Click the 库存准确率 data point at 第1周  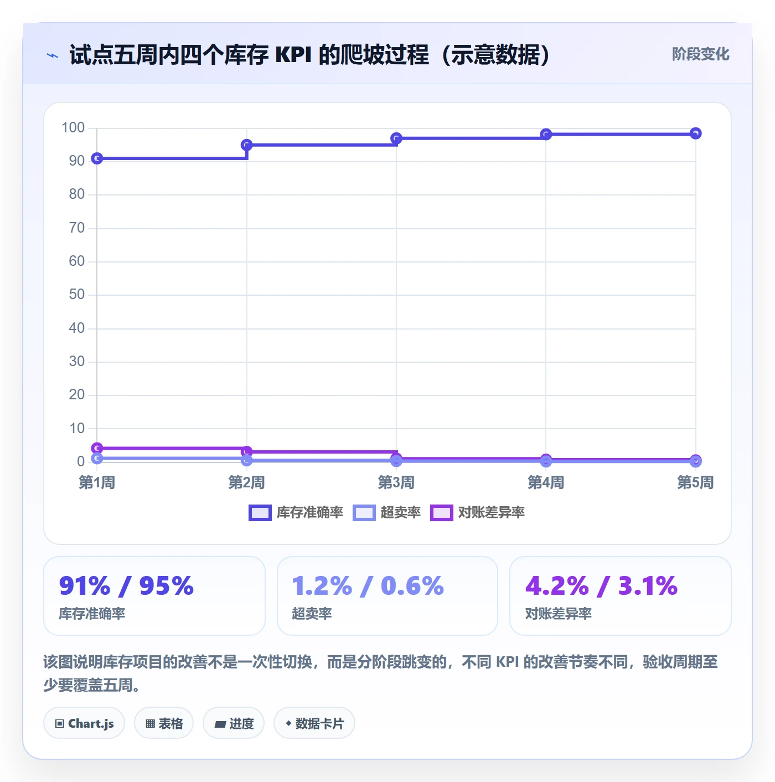[x=97, y=158]
